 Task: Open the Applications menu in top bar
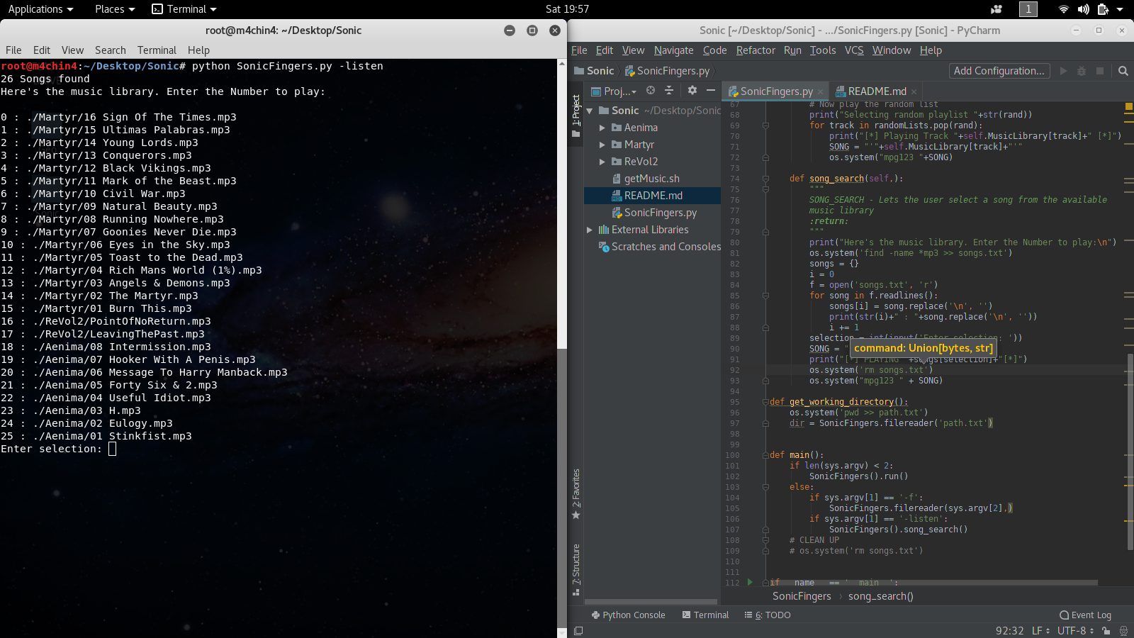point(40,9)
